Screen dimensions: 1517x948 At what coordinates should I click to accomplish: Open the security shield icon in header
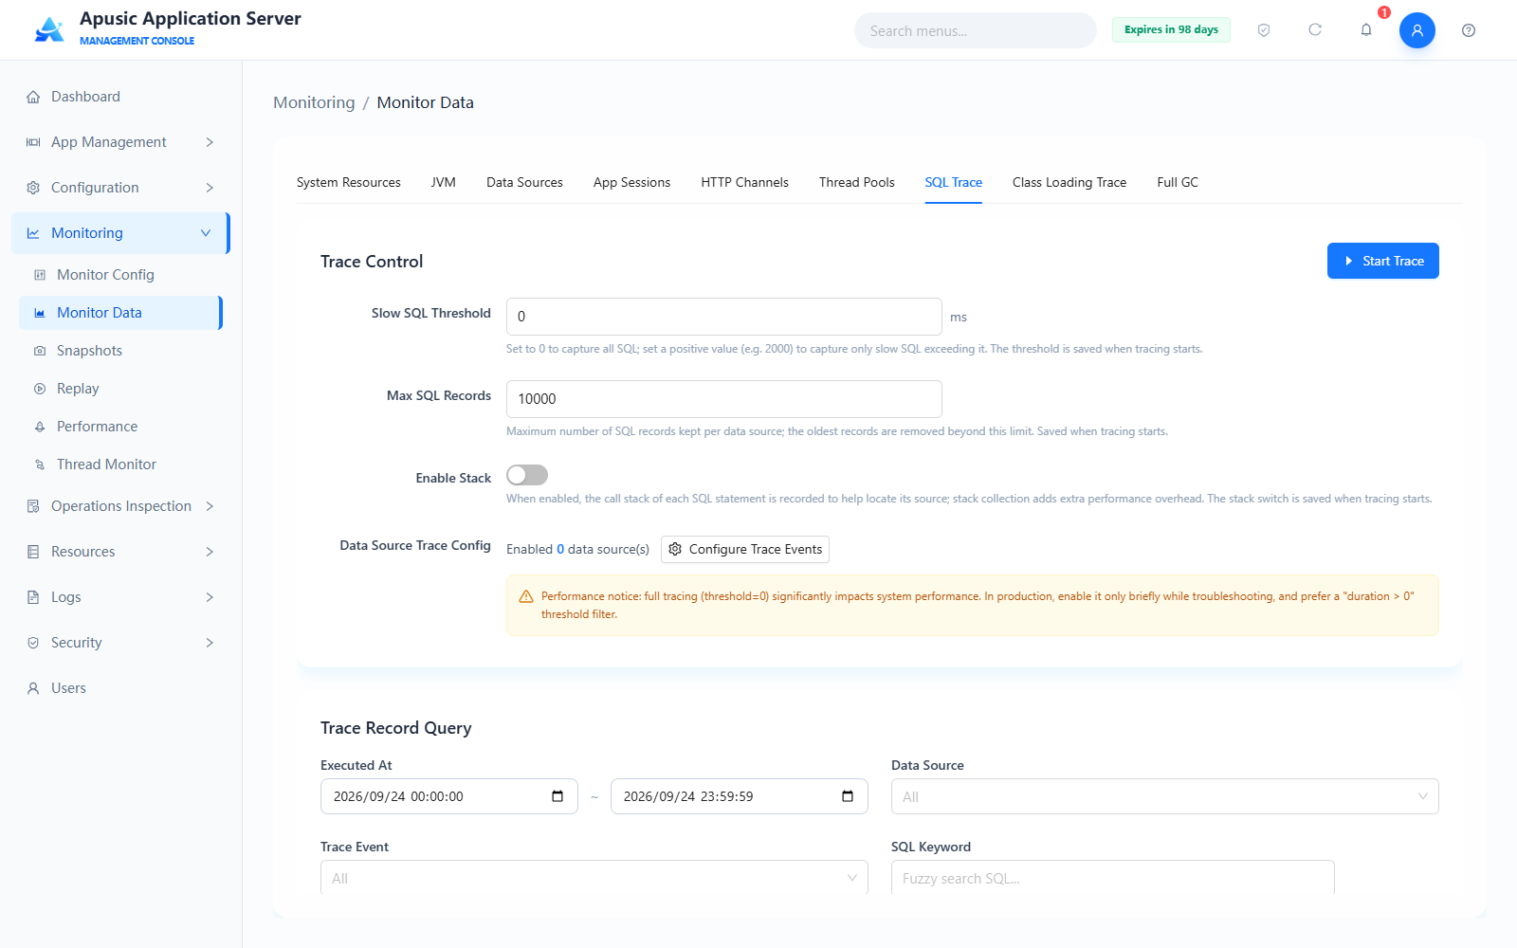click(x=1264, y=30)
